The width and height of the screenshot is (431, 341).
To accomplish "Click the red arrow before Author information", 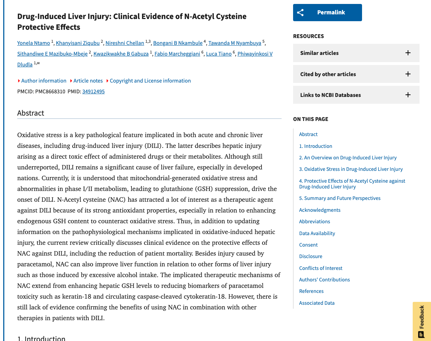I will 19,81.
